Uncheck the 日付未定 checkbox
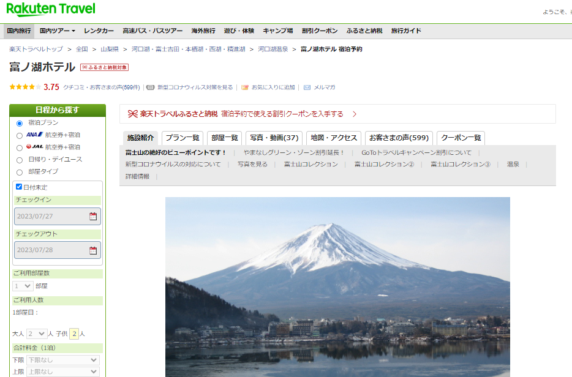Screen dimensions: 572x377 pos(19,187)
